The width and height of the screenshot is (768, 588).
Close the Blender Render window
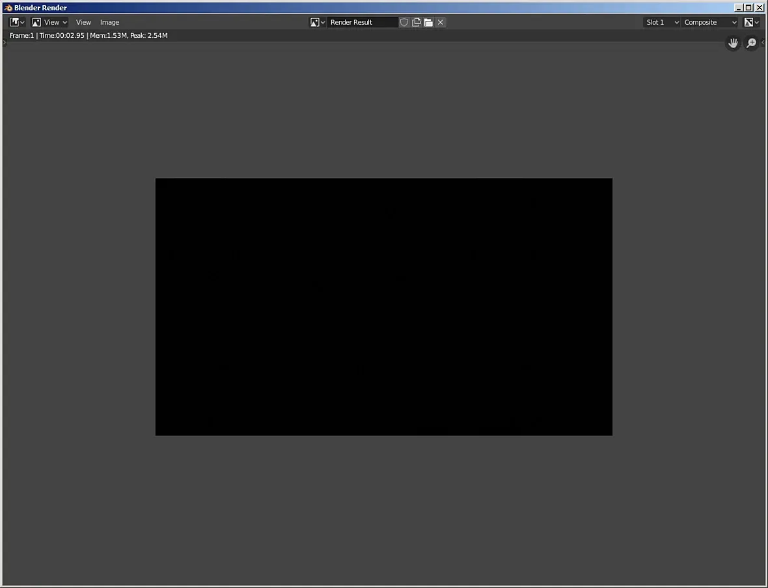coord(759,8)
